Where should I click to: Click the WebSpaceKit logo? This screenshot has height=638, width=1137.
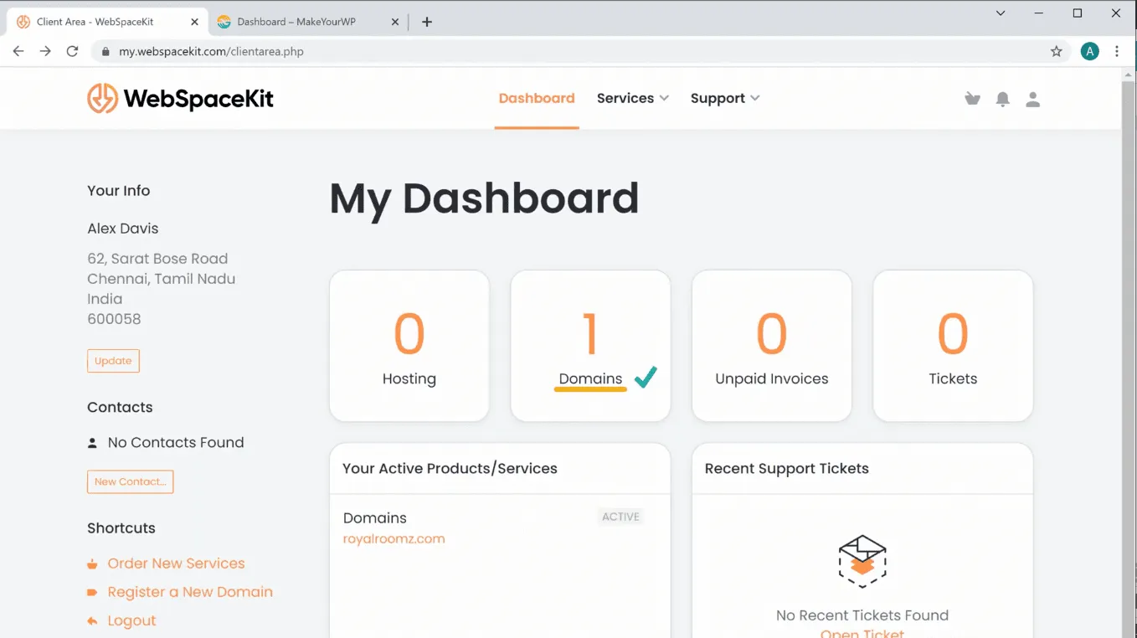click(181, 98)
